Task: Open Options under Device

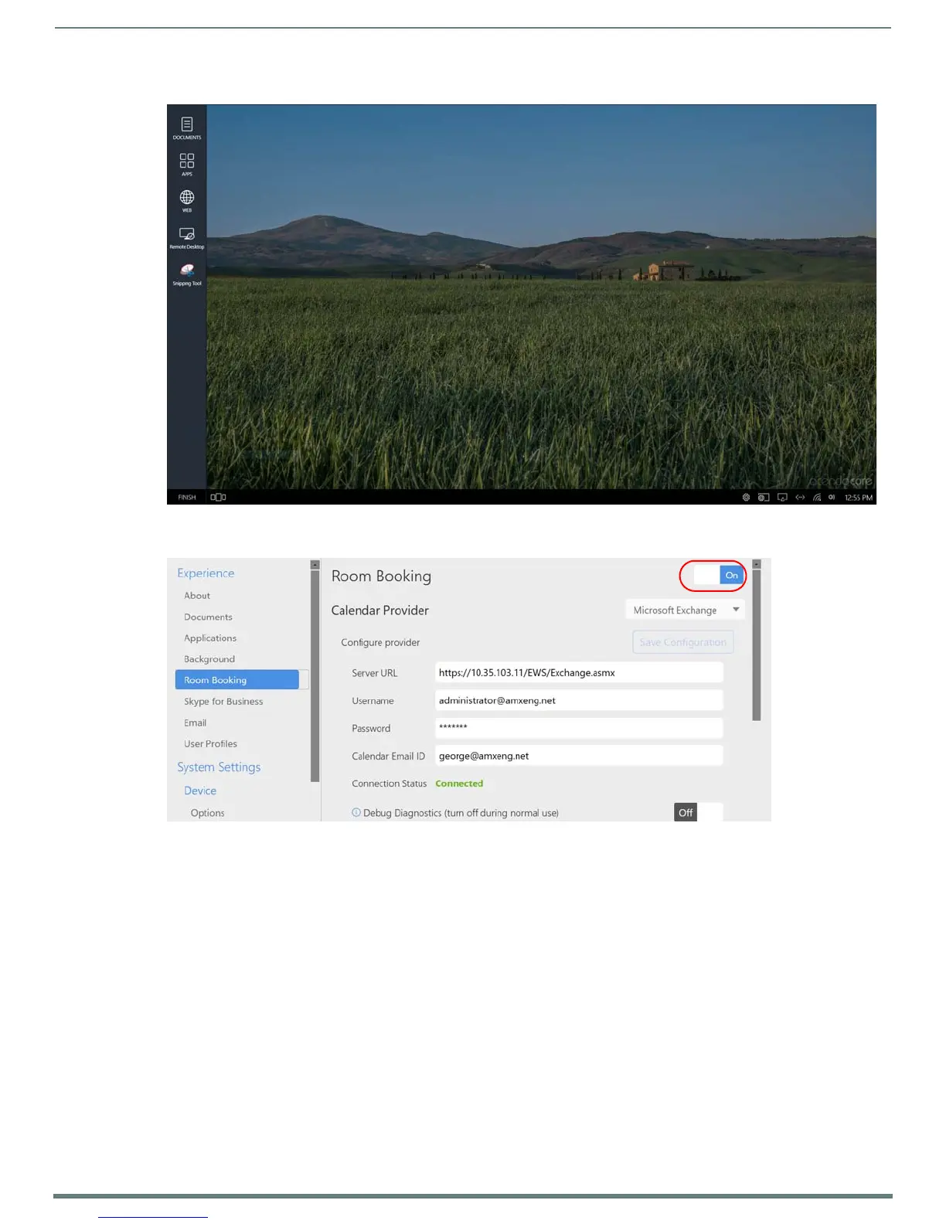Action: point(208,813)
